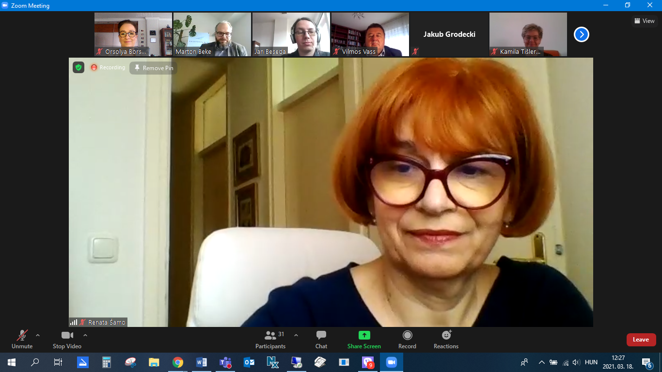The width and height of the screenshot is (662, 372).
Task: Leave the meeting
Action: [641, 340]
